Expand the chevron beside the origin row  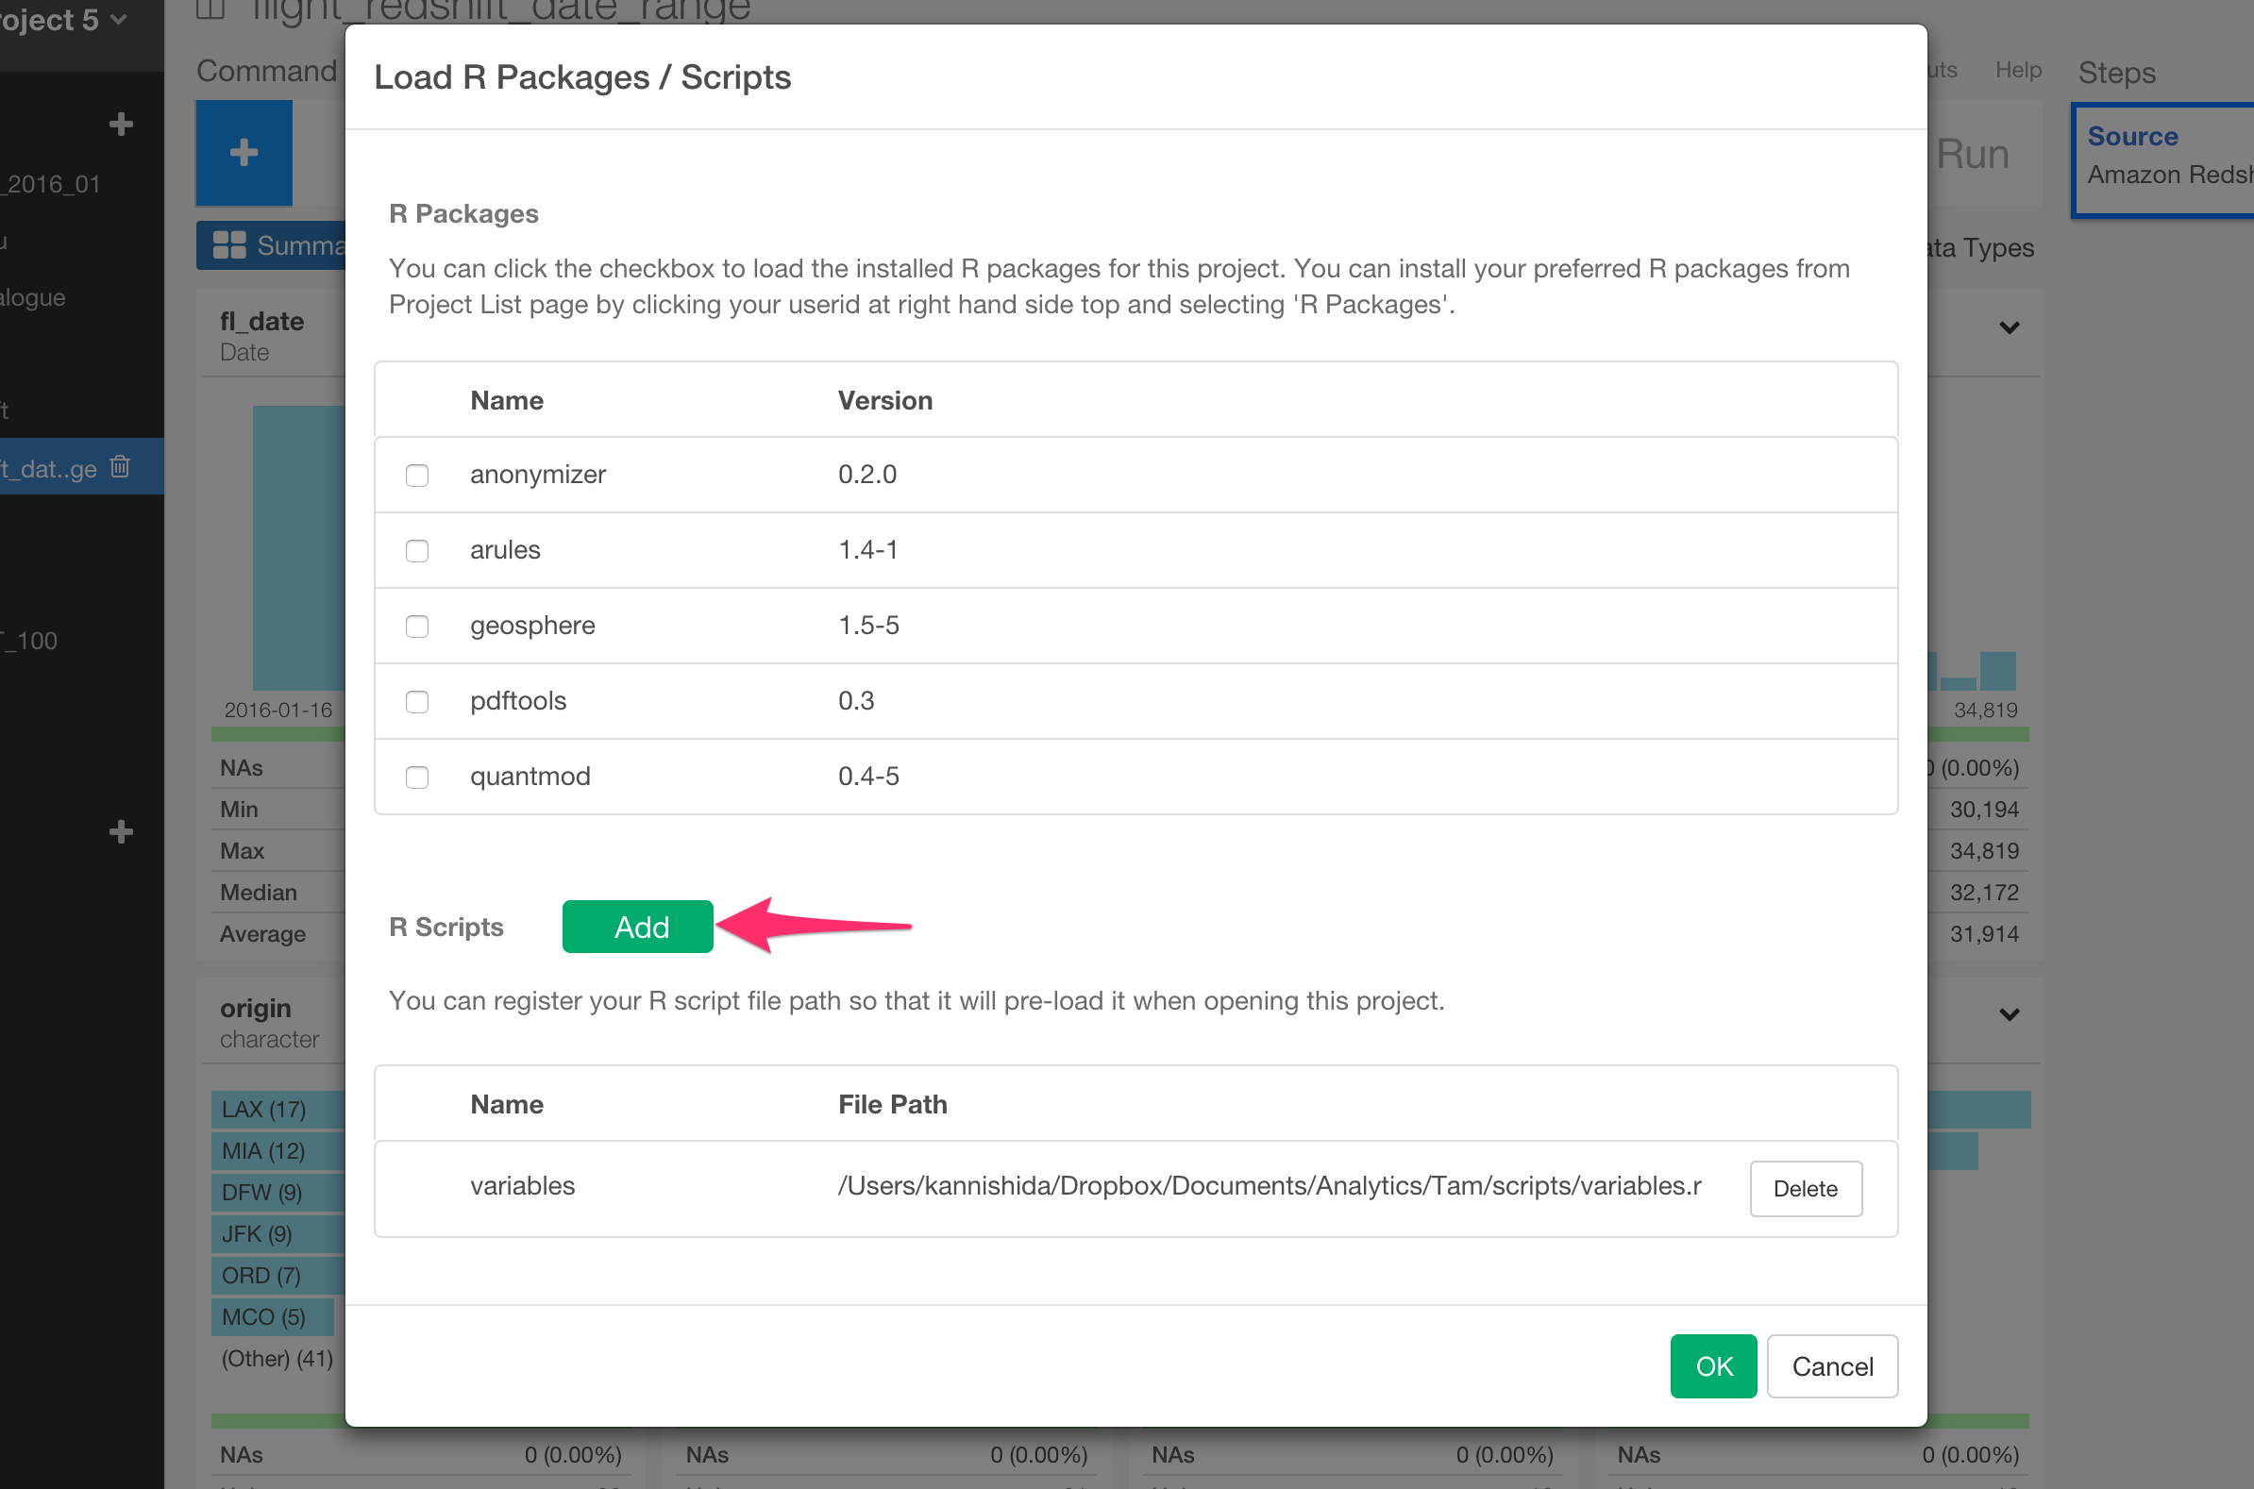point(2009,1014)
